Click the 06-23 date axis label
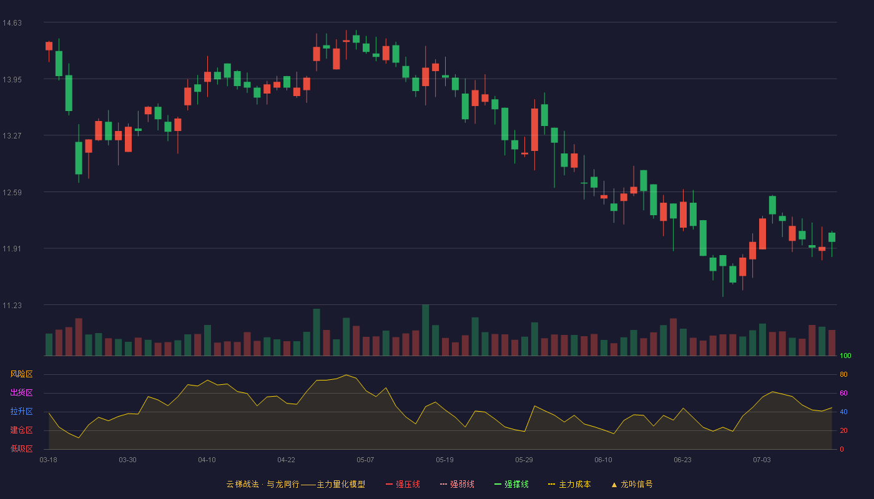The height and width of the screenshot is (499, 874). click(682, 460)
